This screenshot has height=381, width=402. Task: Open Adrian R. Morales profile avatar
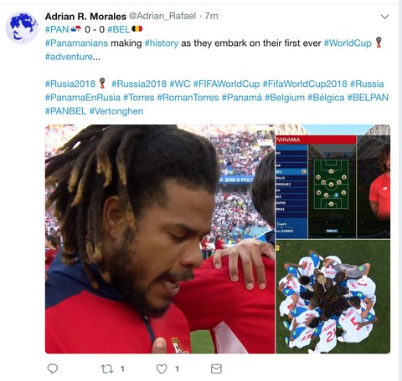point(22,28)
